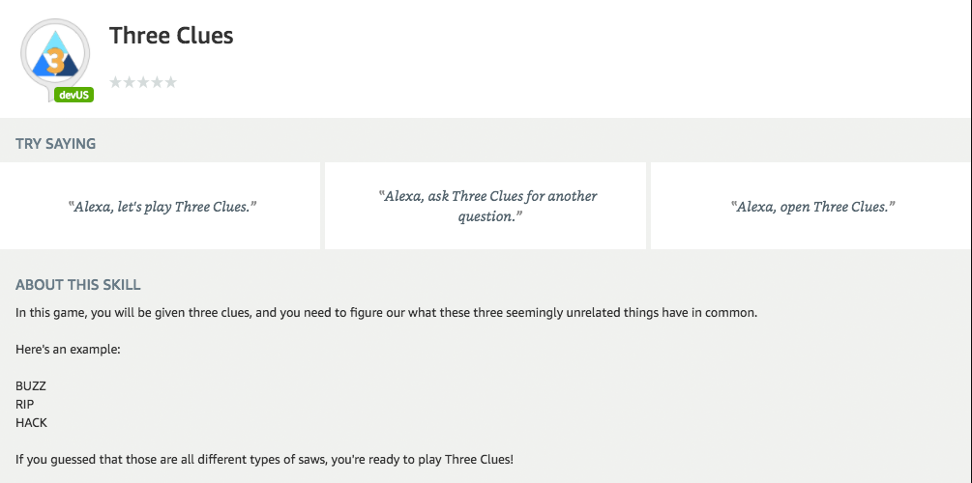Click the BUZZ example clue

31,385
